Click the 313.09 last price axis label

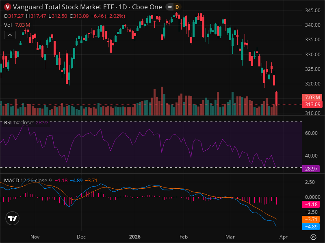click(312, 104)
